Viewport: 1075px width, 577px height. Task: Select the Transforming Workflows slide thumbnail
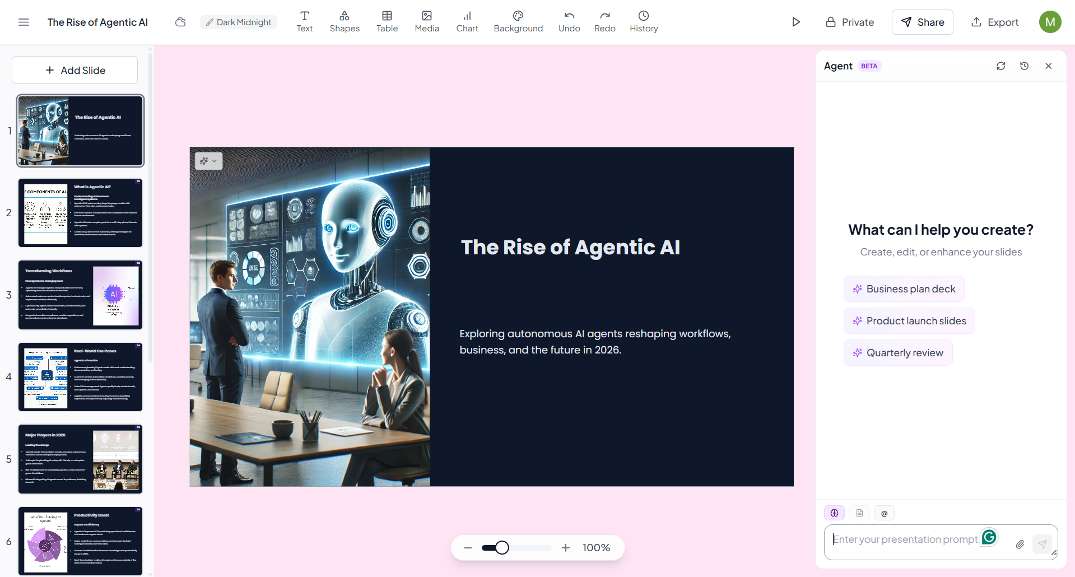click(81, 295)
